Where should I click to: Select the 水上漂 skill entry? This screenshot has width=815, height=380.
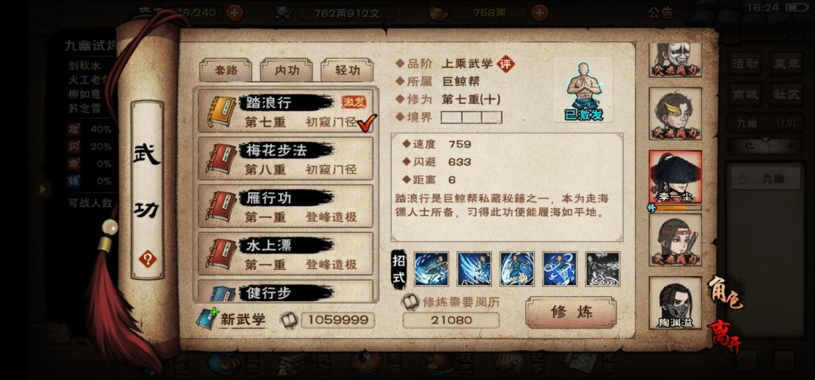[285, 254]
